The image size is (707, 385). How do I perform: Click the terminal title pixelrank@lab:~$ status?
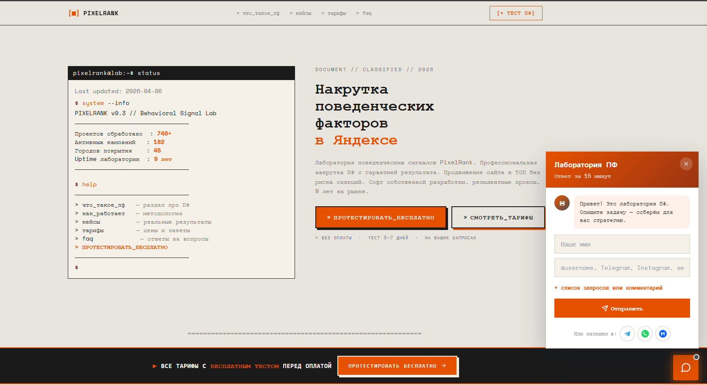pos(116,73)
